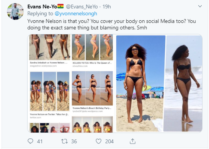Open the @yvonnenelsongh mention link
Image resolution: width=209 pixels, height=149 pixels.
[76, 14]
